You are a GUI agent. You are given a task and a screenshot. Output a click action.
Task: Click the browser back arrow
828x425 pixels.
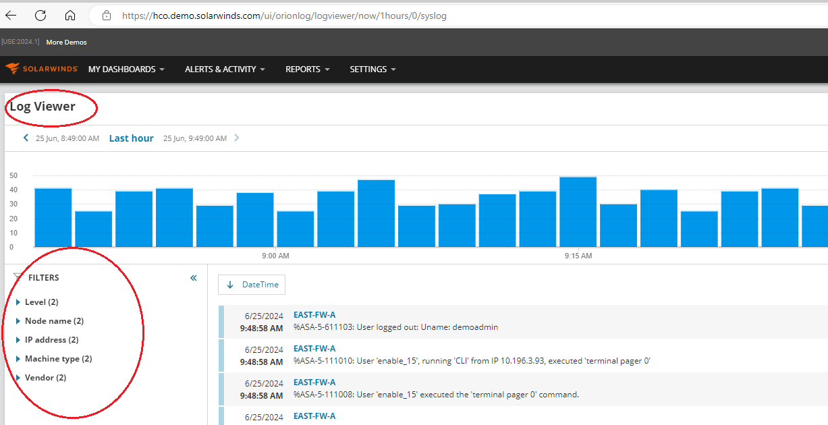coord(11,15)
